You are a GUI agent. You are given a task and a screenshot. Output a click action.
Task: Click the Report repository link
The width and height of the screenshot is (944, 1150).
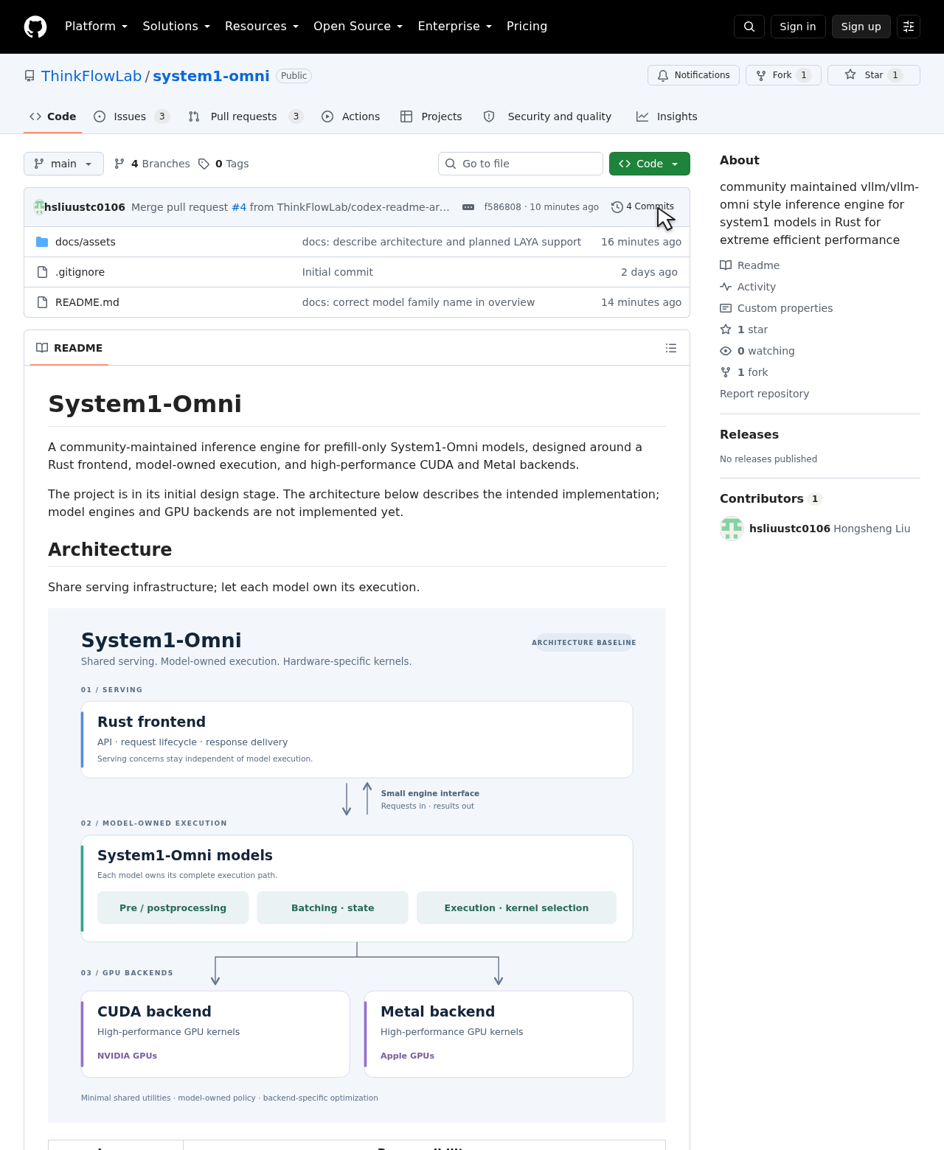(x=764, y=394)
